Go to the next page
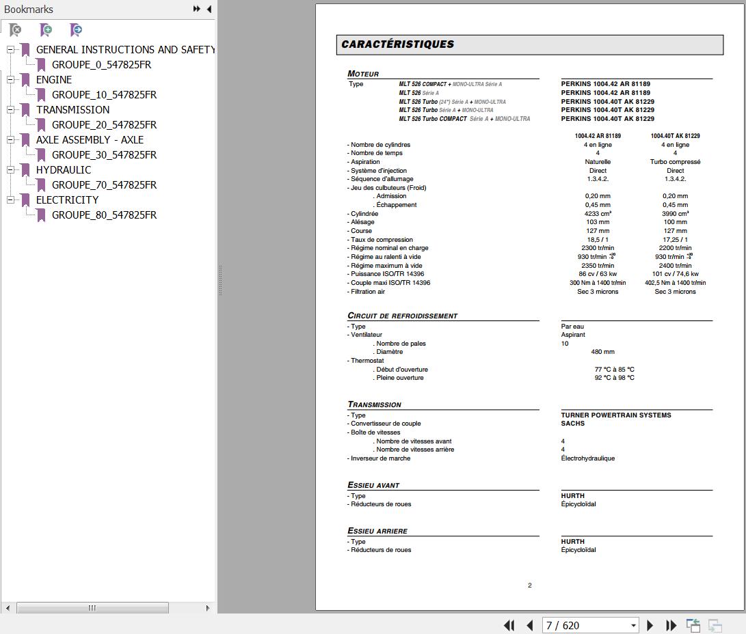Image resolution: width=746 pixels, height=634 pixels. click(650, 625)
